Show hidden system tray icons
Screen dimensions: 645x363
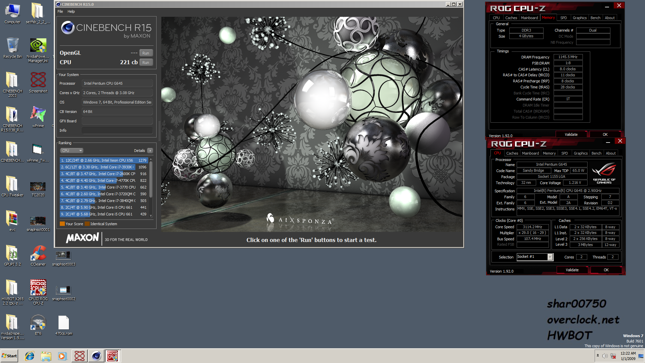click(598, 356)
